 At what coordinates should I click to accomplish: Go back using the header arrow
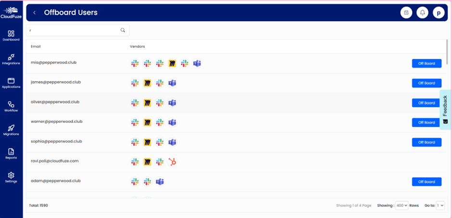coord(34,12)
